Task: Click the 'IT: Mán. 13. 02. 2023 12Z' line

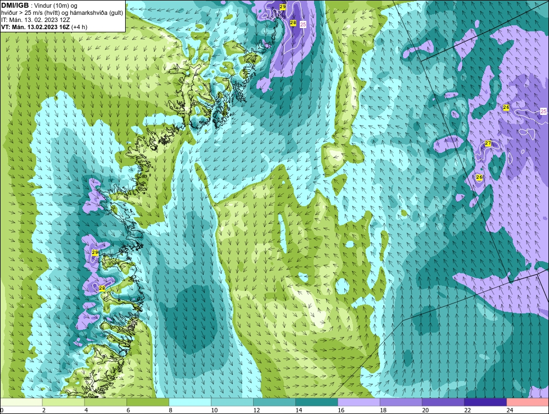Action: coord(35,20)
